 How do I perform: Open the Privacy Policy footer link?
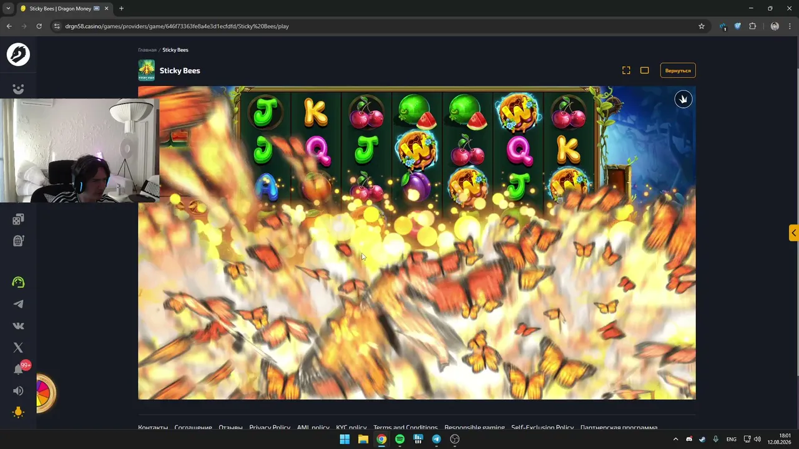coord(270,427)
